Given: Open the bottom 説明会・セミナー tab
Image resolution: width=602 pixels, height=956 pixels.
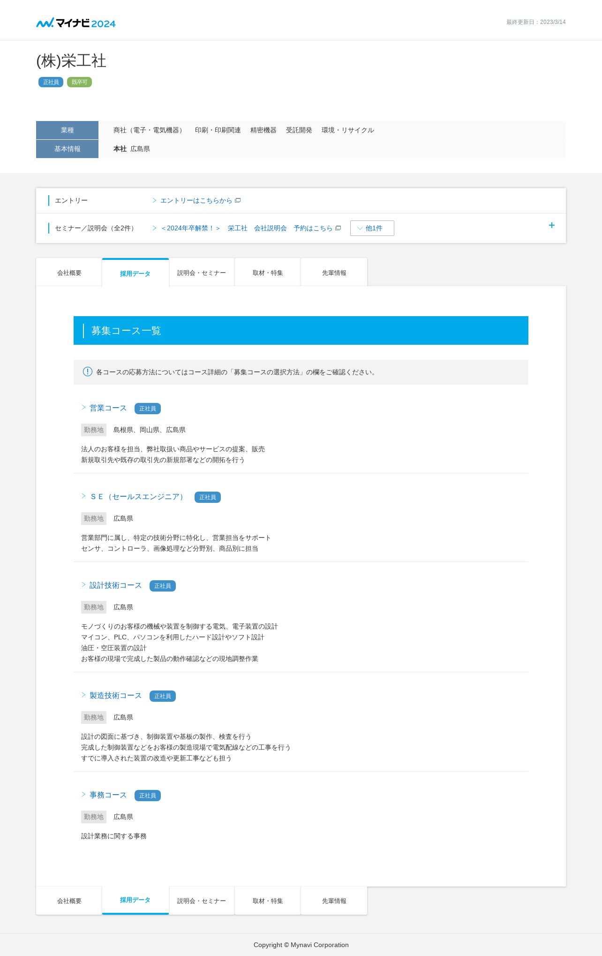Looking at the screenshot, I should click(202, 901).
